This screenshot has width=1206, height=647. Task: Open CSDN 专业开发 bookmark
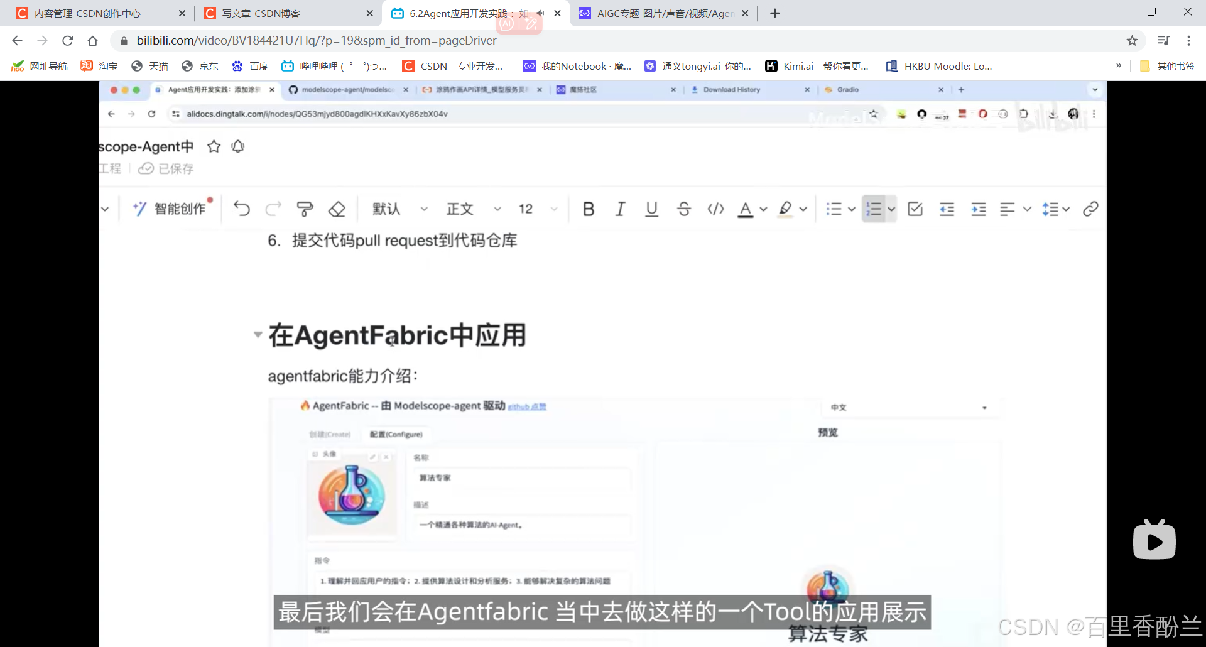[453, 66]
